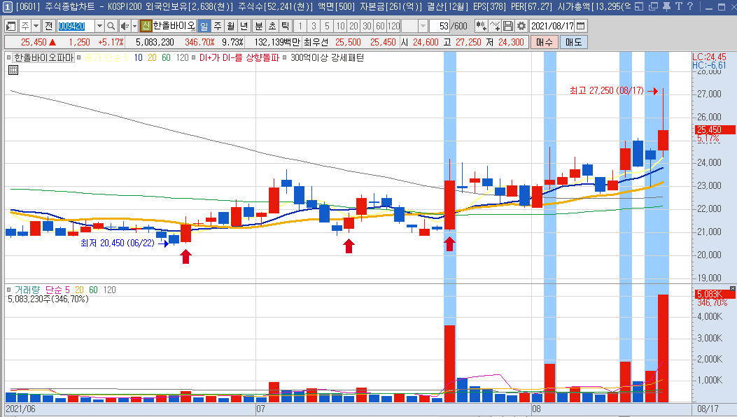
Task: Toggle the square marker before 종가 단순 legend
Action: [79, 58]
